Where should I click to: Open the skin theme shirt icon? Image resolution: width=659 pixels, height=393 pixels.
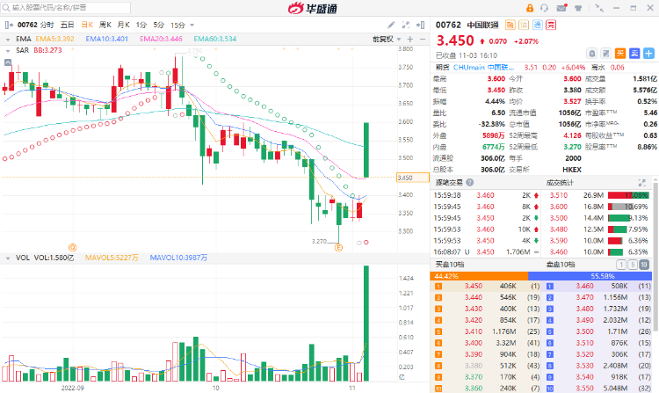click(x=578, y=8)
